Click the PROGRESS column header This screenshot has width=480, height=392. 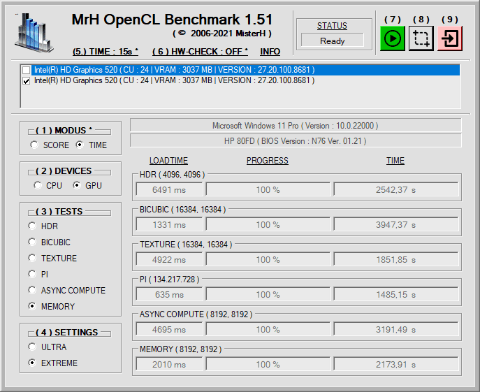[x=268, y=161]
